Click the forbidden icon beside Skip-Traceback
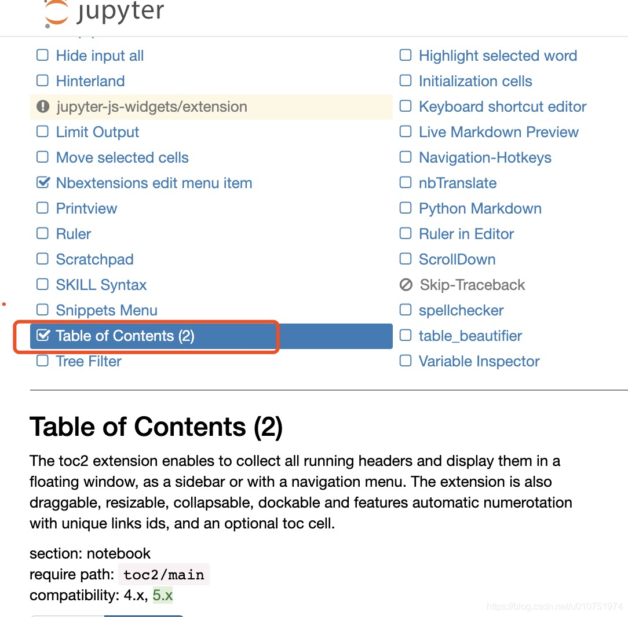Image resolution: width=628 pixels, height=617 pixels. [406, 285]
